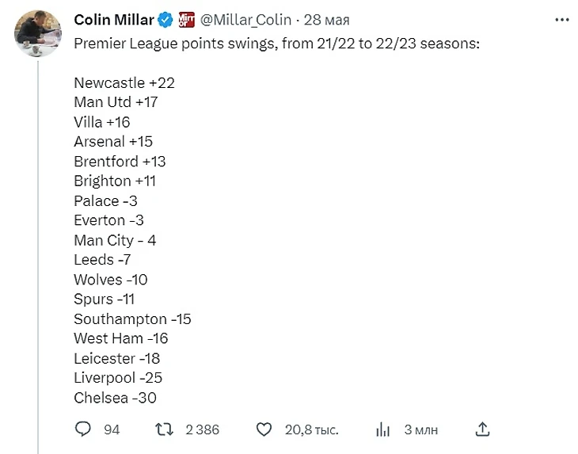This screenshot has height=454, width=578.
Task: Click the red Mirror affiliation badge
Action: click(x=186, y=20)
